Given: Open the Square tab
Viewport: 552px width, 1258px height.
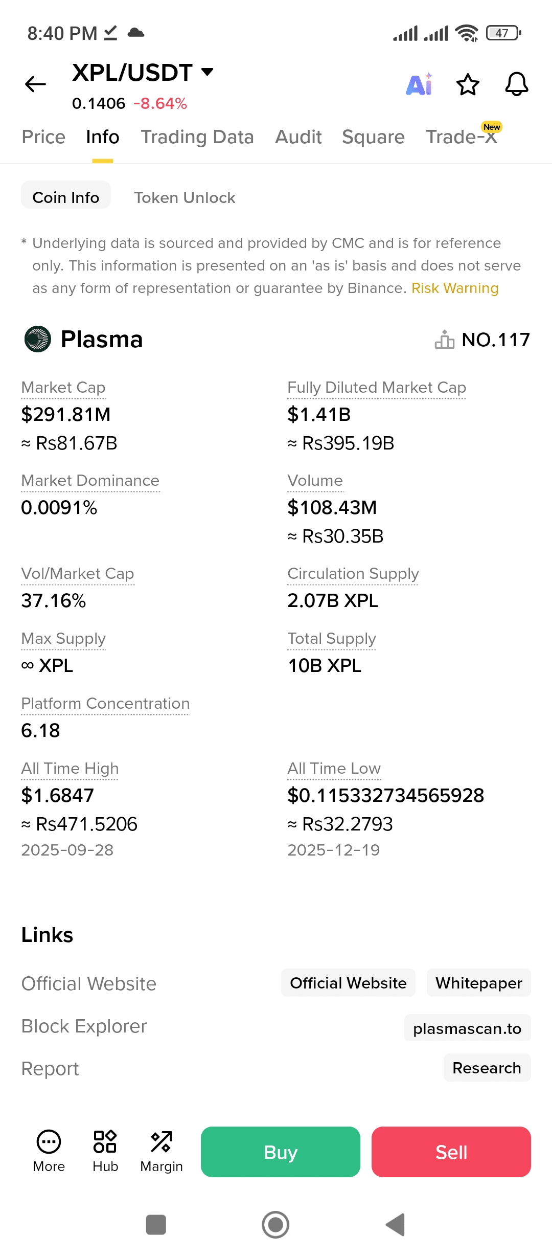Looking at the screenshot, I should [x=373, y=137].
